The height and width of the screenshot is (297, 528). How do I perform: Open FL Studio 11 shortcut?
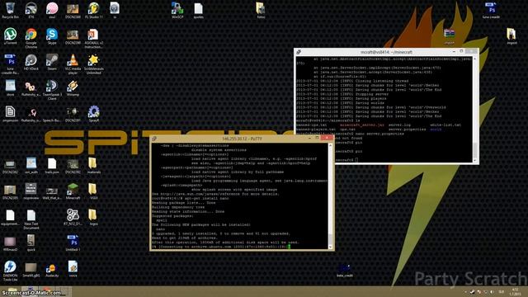pyautogui.click(x=93, y=11)
